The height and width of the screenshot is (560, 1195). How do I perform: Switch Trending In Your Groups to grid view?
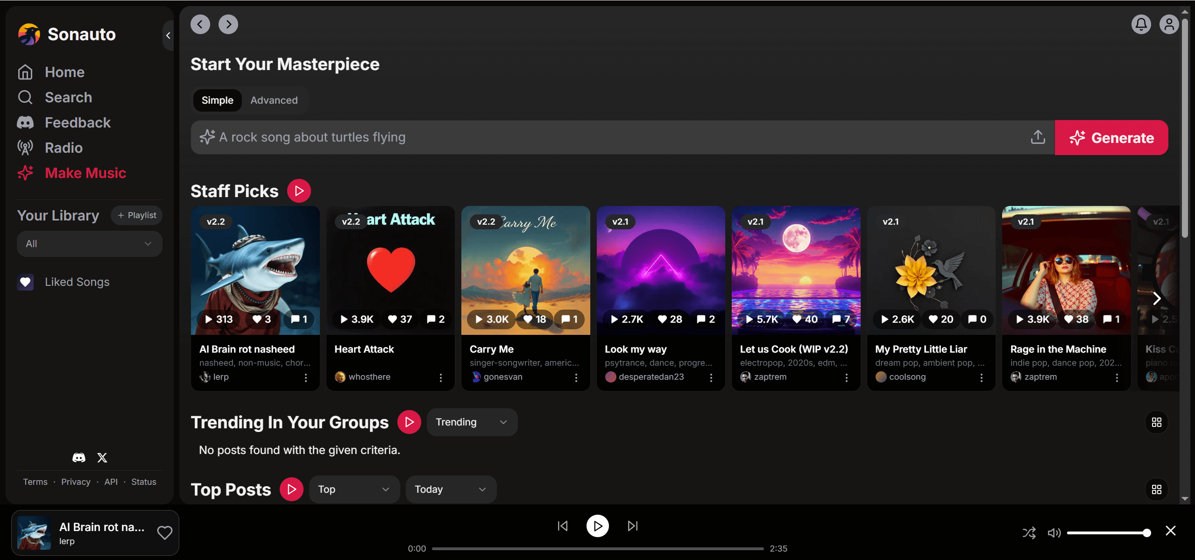(x=1156, y=422)
